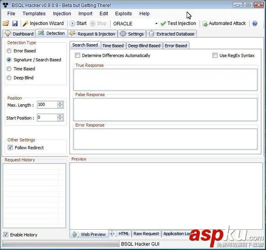
Task: Toggle Determine Differences Automatically checkbox
Action: tap(78, 56)
